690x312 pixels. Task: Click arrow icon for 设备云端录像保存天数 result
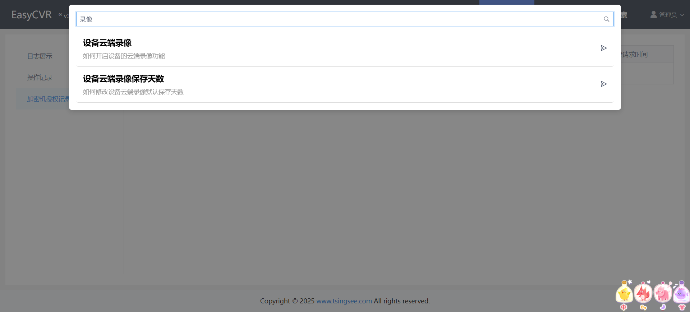pyautogui.click(x=604, y=84)
